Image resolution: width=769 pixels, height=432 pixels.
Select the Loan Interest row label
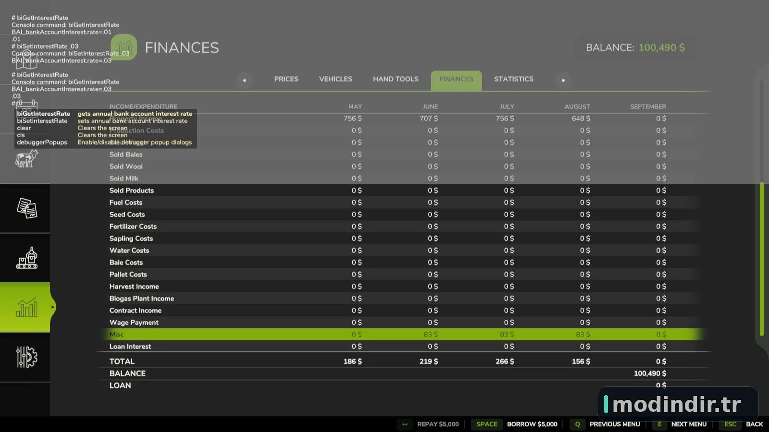pyautogui.click(x=130, y=347)
